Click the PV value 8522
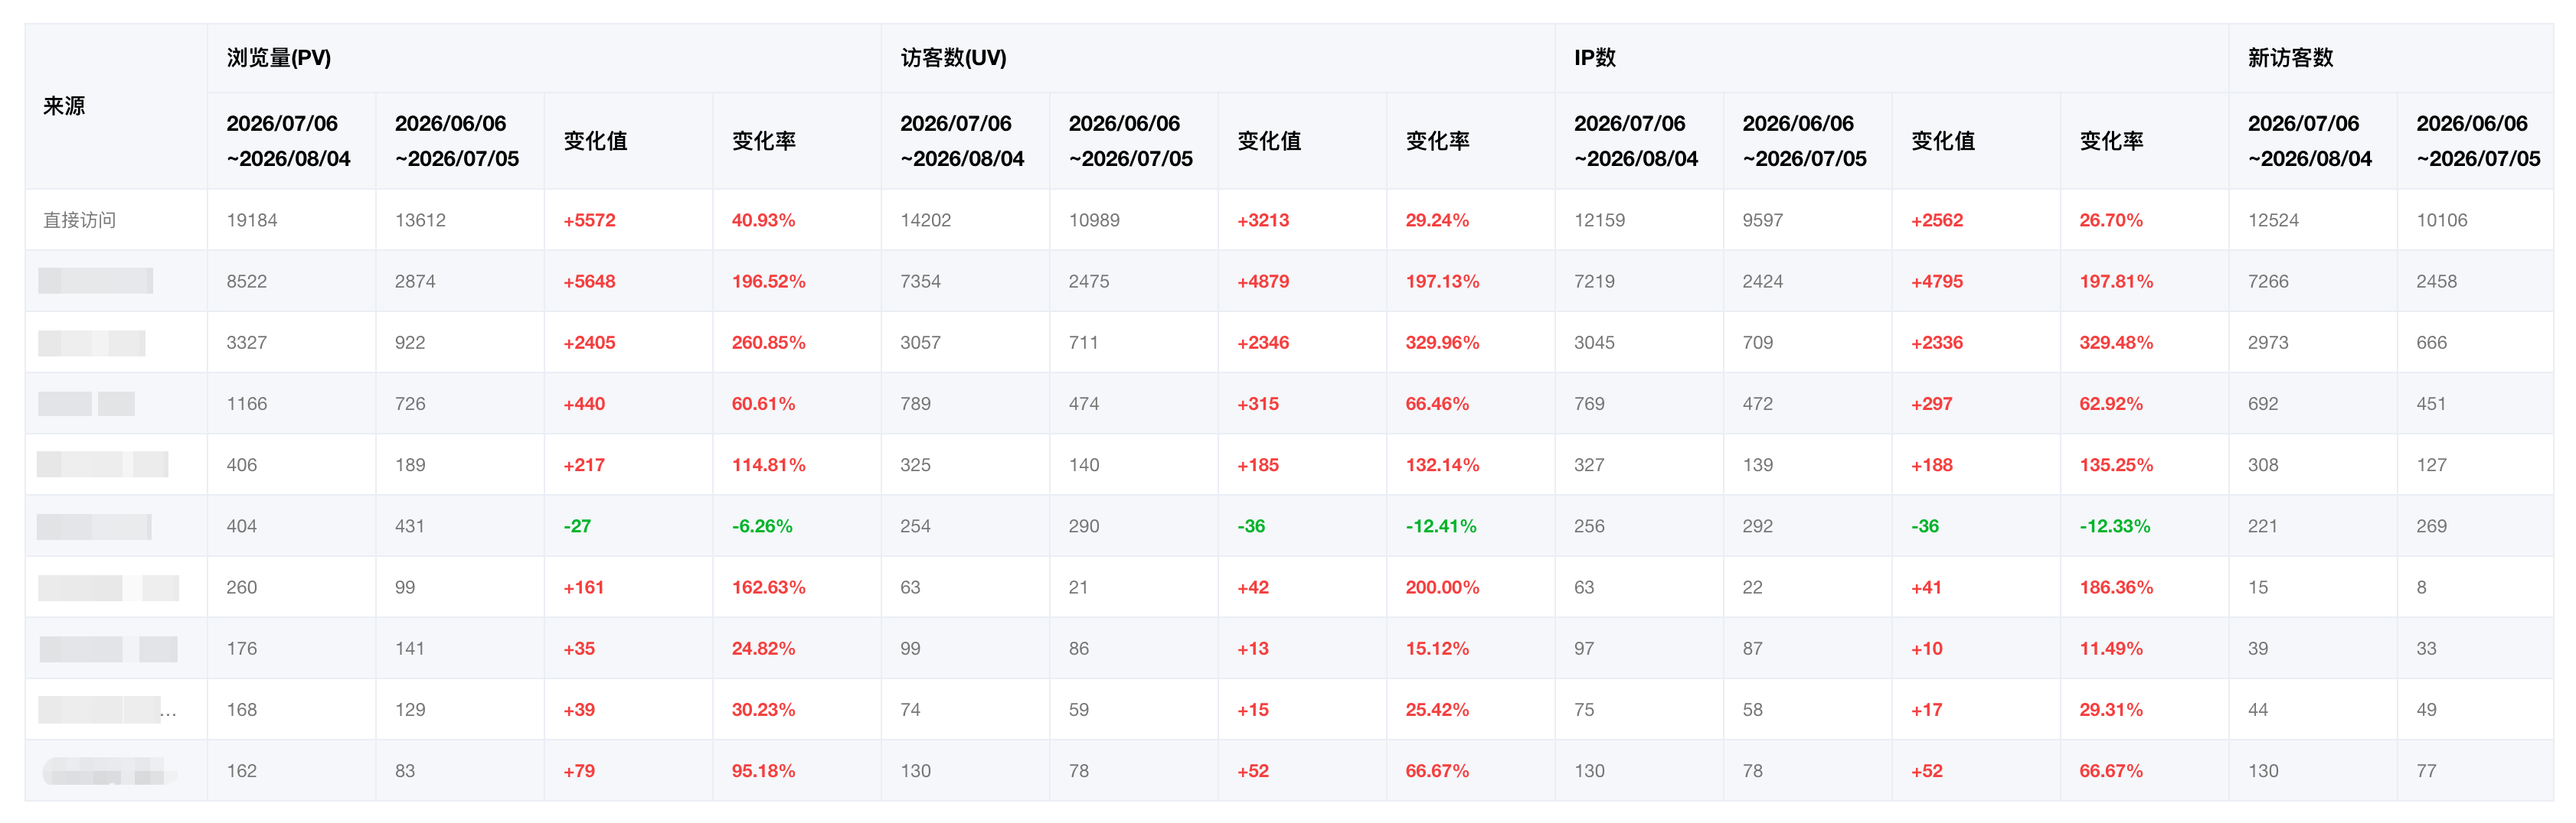2576x823 pixels. [x=247, y=281]
